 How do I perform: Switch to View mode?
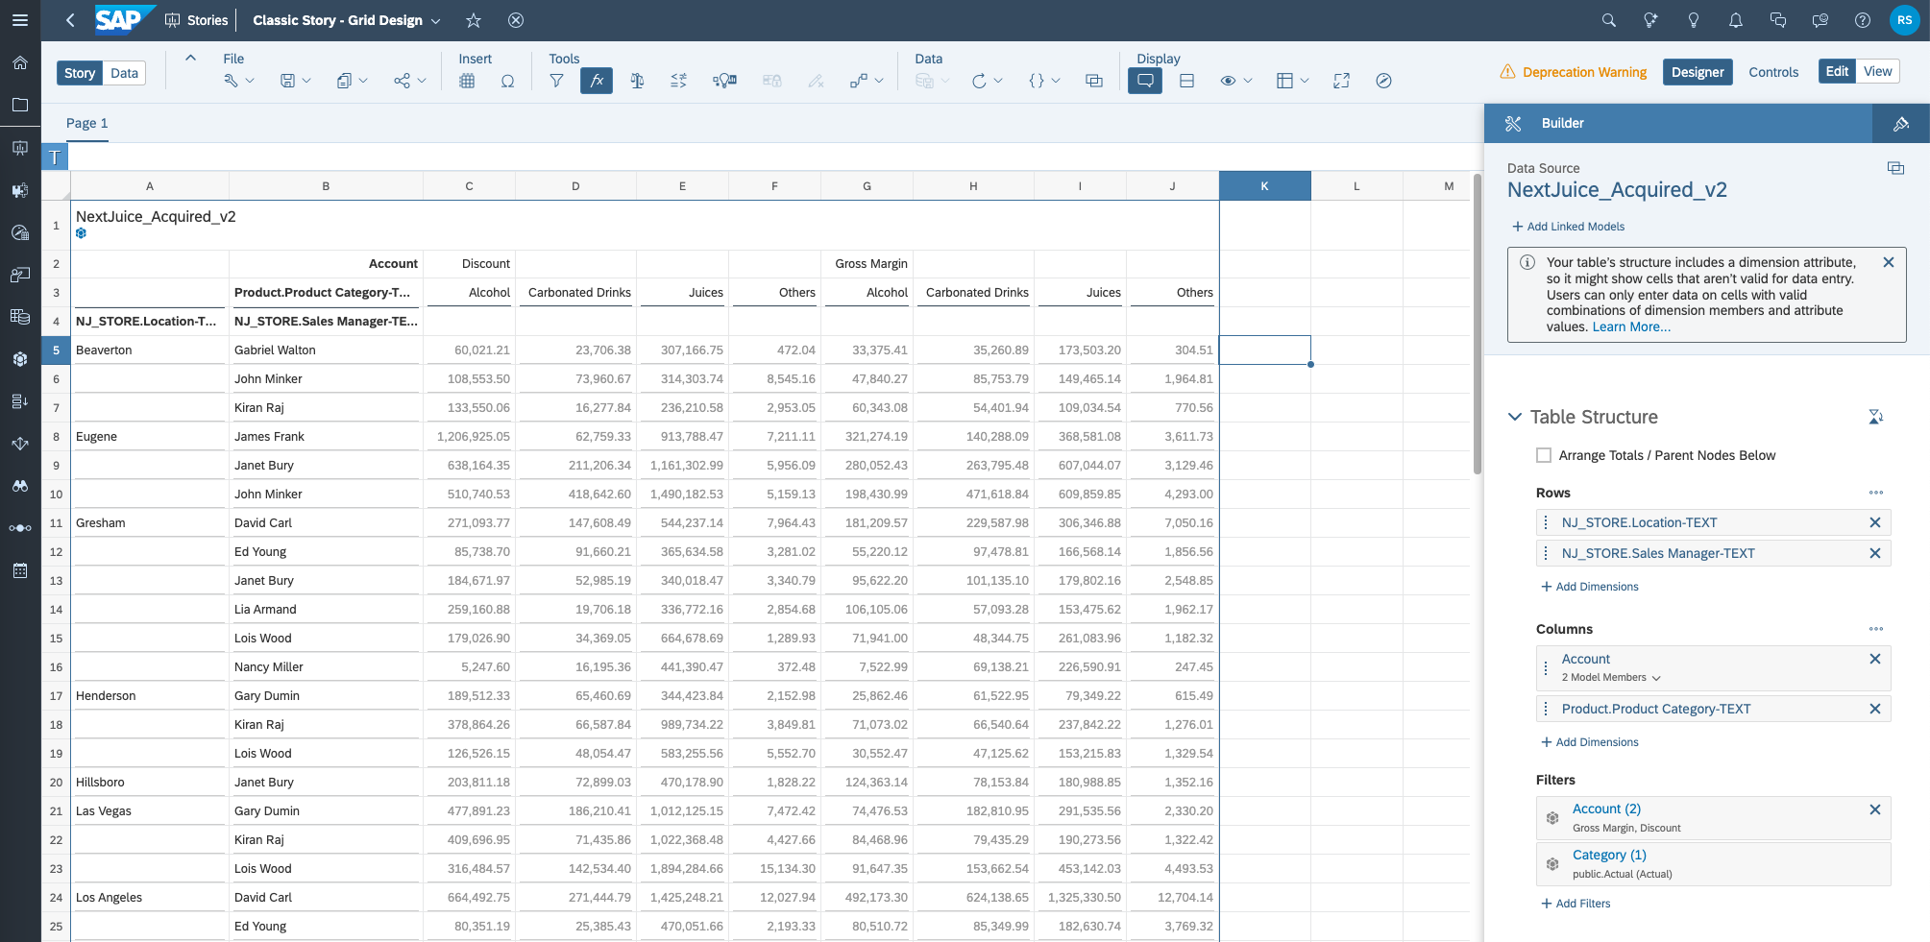pos(1878,70)
